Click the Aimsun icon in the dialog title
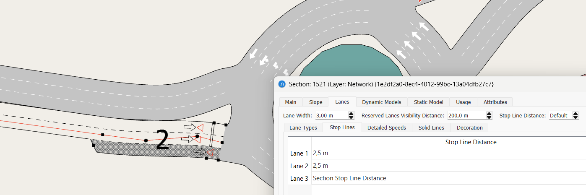The width and height of the screenshot is (586, 195). tap(282, 84)
